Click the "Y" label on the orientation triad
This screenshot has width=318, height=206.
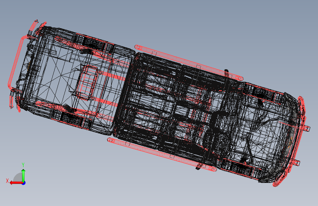(23, 165)
